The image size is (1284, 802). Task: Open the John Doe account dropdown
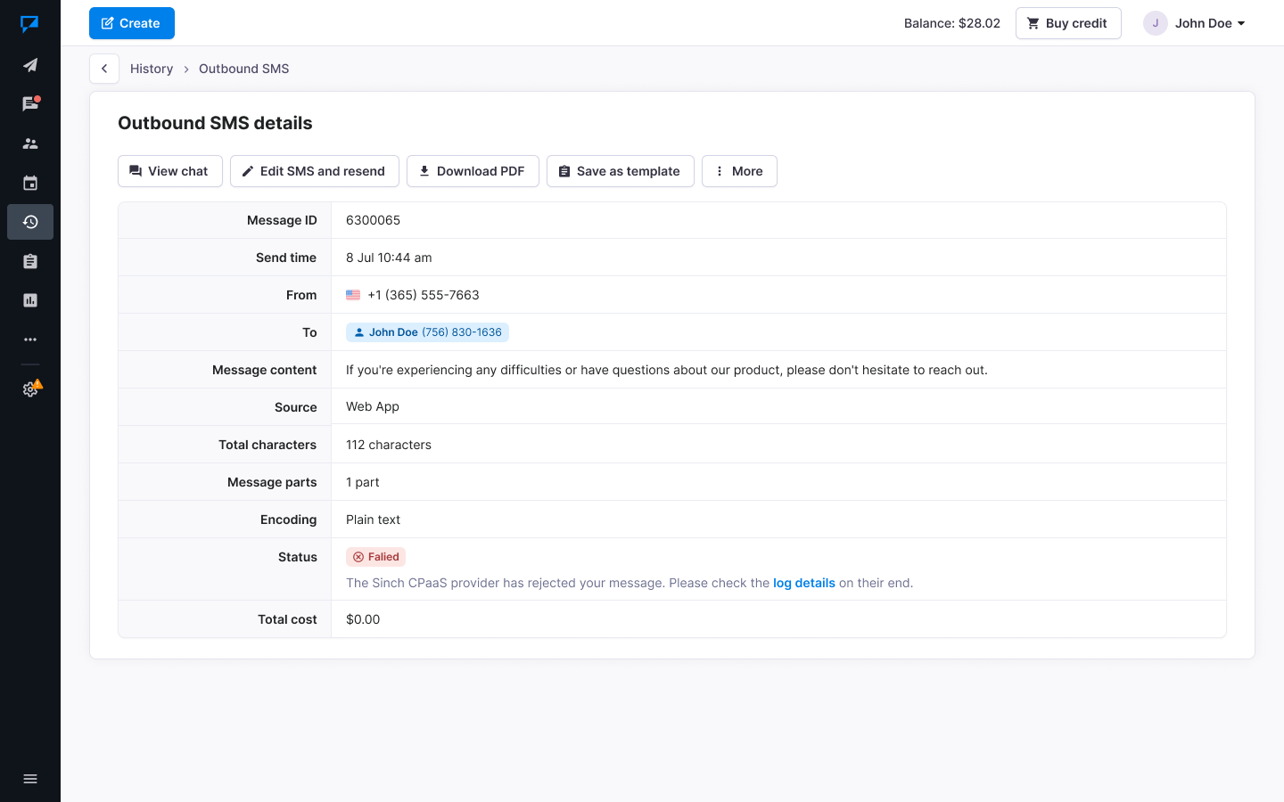point(1195,23)
